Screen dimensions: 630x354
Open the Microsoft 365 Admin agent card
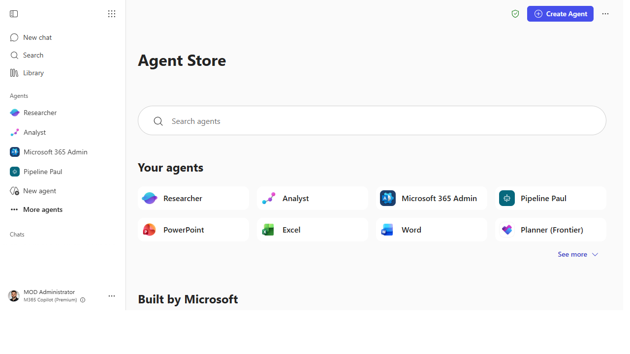(432, 198)
